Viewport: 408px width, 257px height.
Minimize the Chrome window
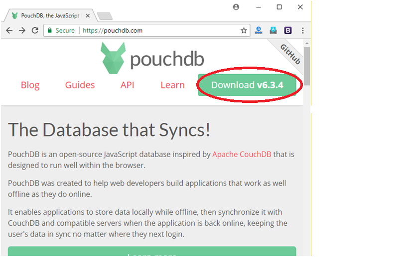[x=259, y=7]
